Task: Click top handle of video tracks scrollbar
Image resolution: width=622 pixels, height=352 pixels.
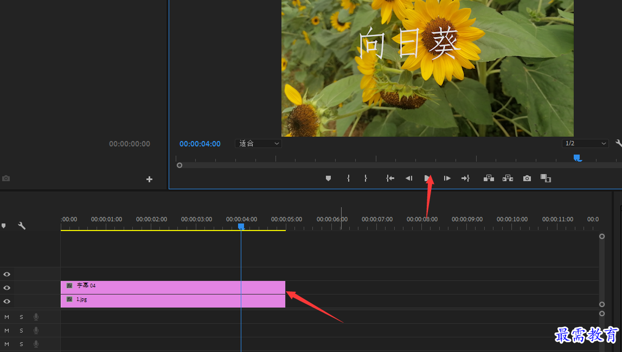Action: tap(602, 236)
